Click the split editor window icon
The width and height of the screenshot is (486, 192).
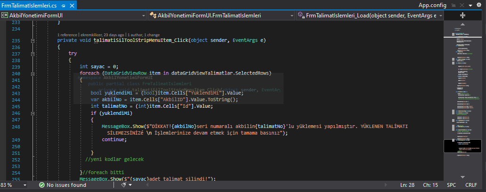[462, 15]
